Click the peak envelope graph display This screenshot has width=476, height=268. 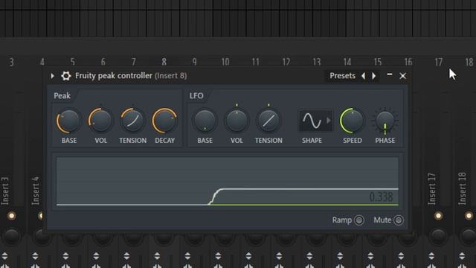(228, 182)
